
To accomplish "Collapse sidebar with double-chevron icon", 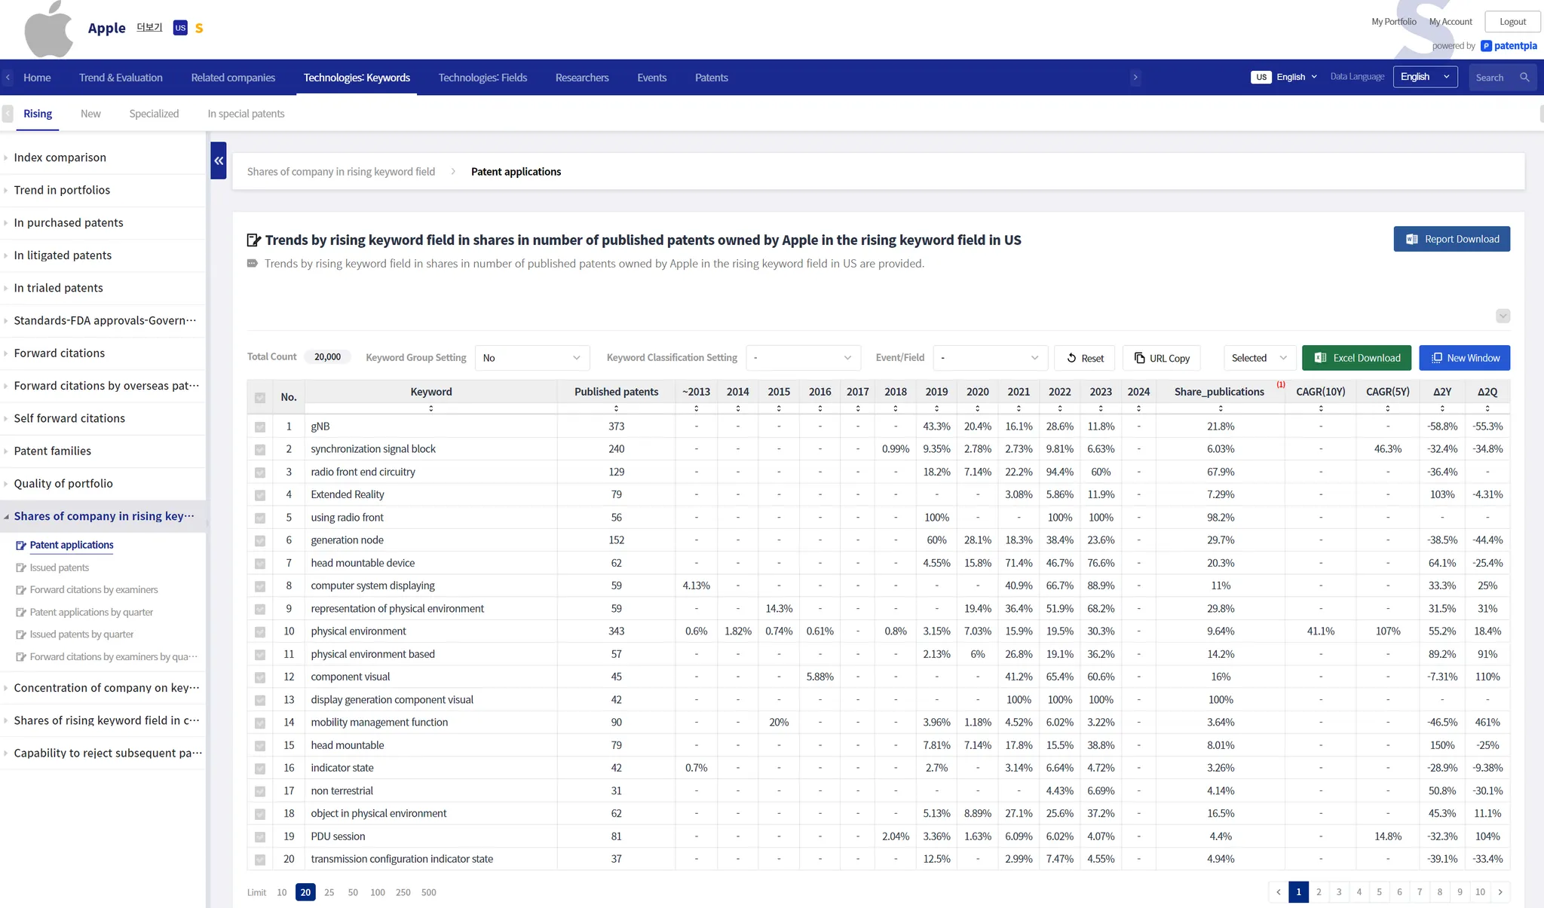I will pyautogui.click(x=219, y=161).
